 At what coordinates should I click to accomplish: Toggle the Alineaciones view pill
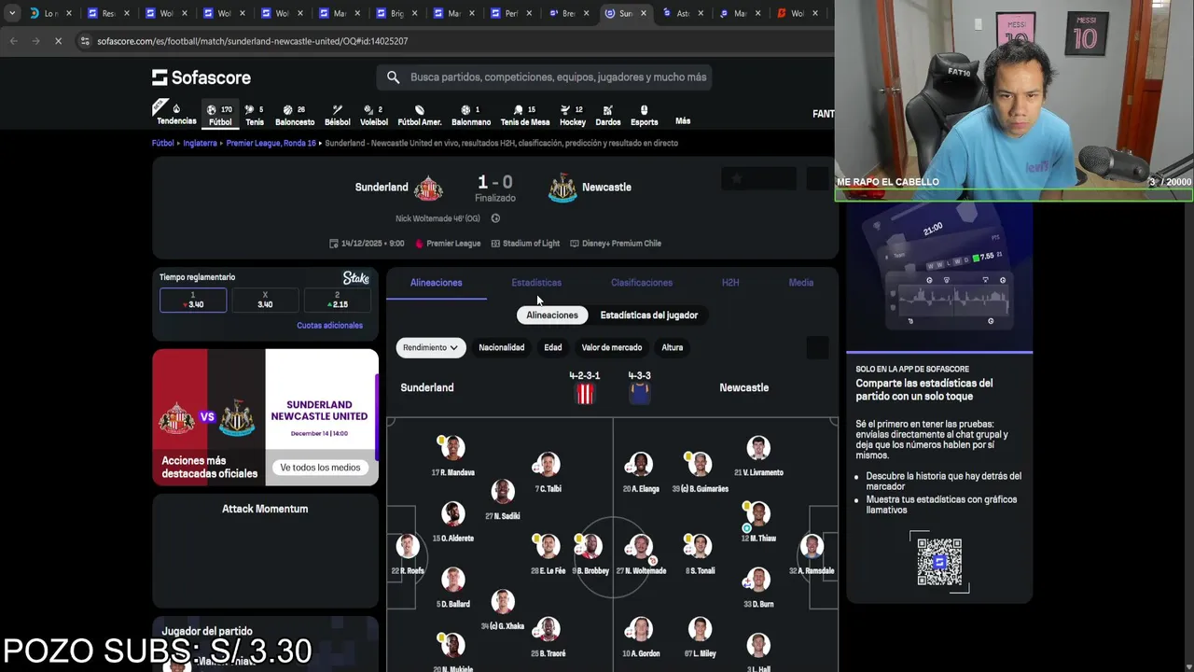pyautogui.click(x=552, y=315)
